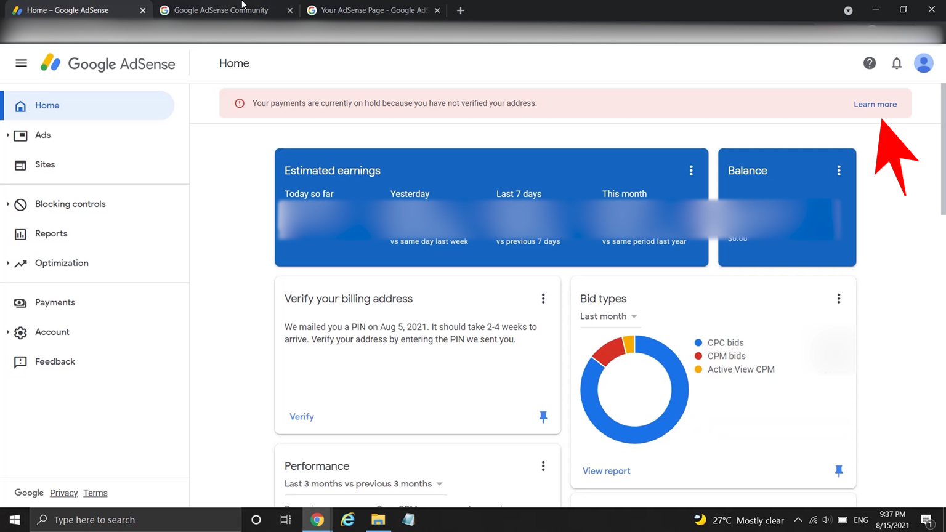946x532 pixels.
Task: Open the notifications bell
Action: [897, 63]
